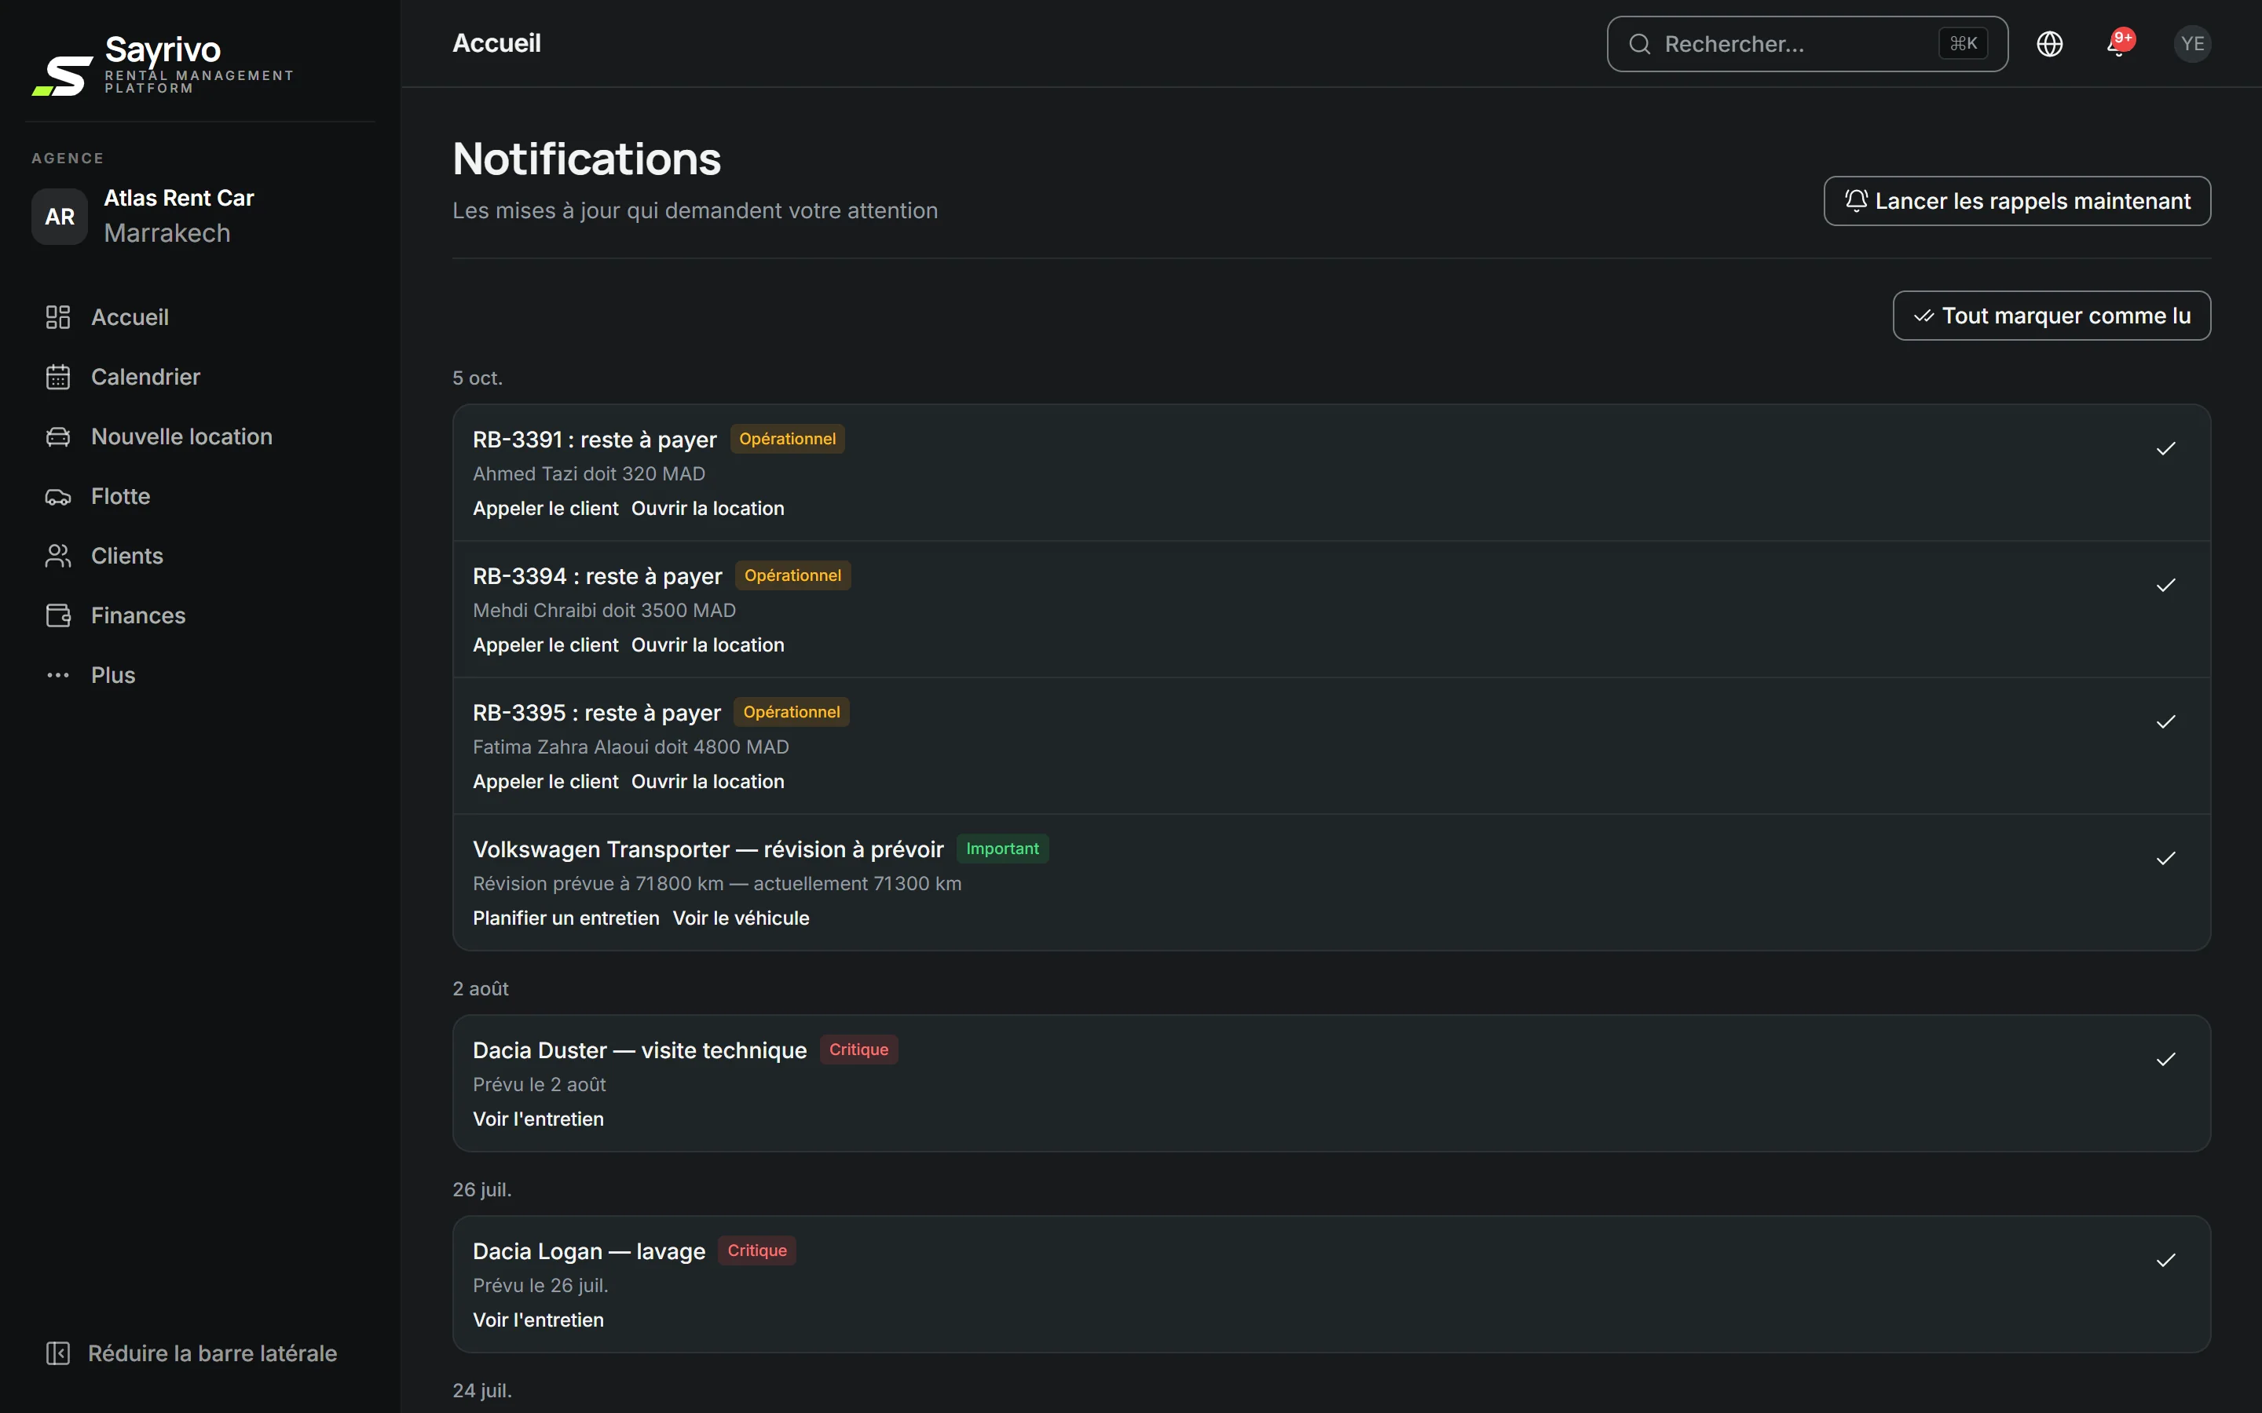The height and width of the screenshot is (1413, 2262).
Task: Mark RB-3395 notification as read
Action: click(x=2165, y=721)
